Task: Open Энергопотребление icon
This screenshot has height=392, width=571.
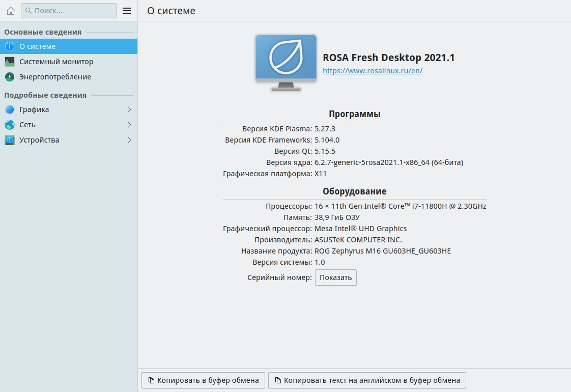Action: 10,77
